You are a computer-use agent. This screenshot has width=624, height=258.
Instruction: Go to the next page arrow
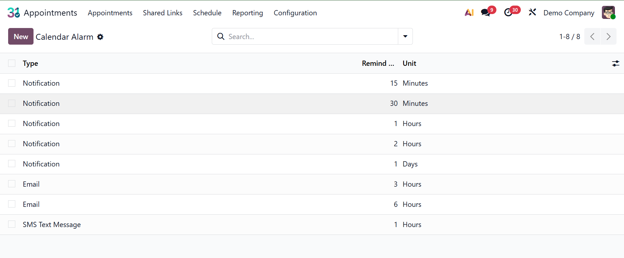608,36
